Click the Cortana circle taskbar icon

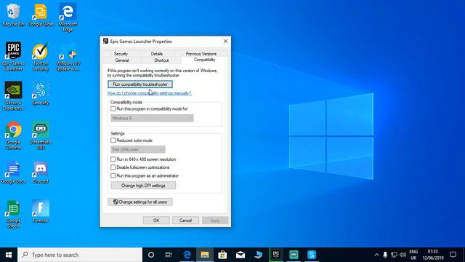(151, 255)
